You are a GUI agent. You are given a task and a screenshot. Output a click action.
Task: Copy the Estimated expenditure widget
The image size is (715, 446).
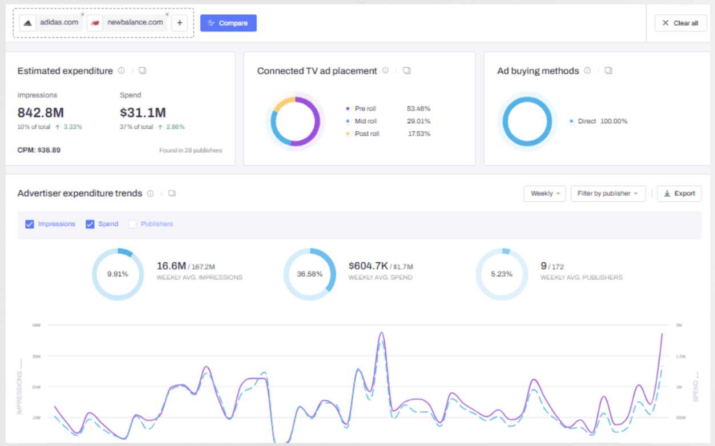143,71
